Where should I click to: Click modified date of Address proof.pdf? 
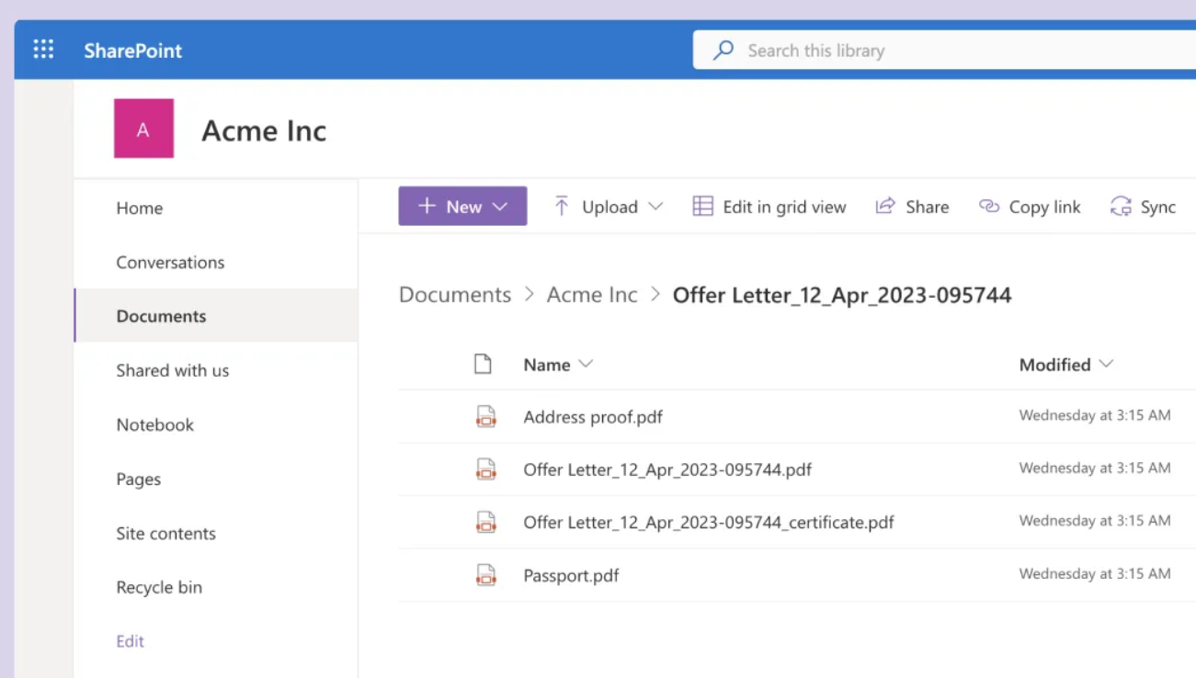pyautogui.click(x=1095, y=415)
